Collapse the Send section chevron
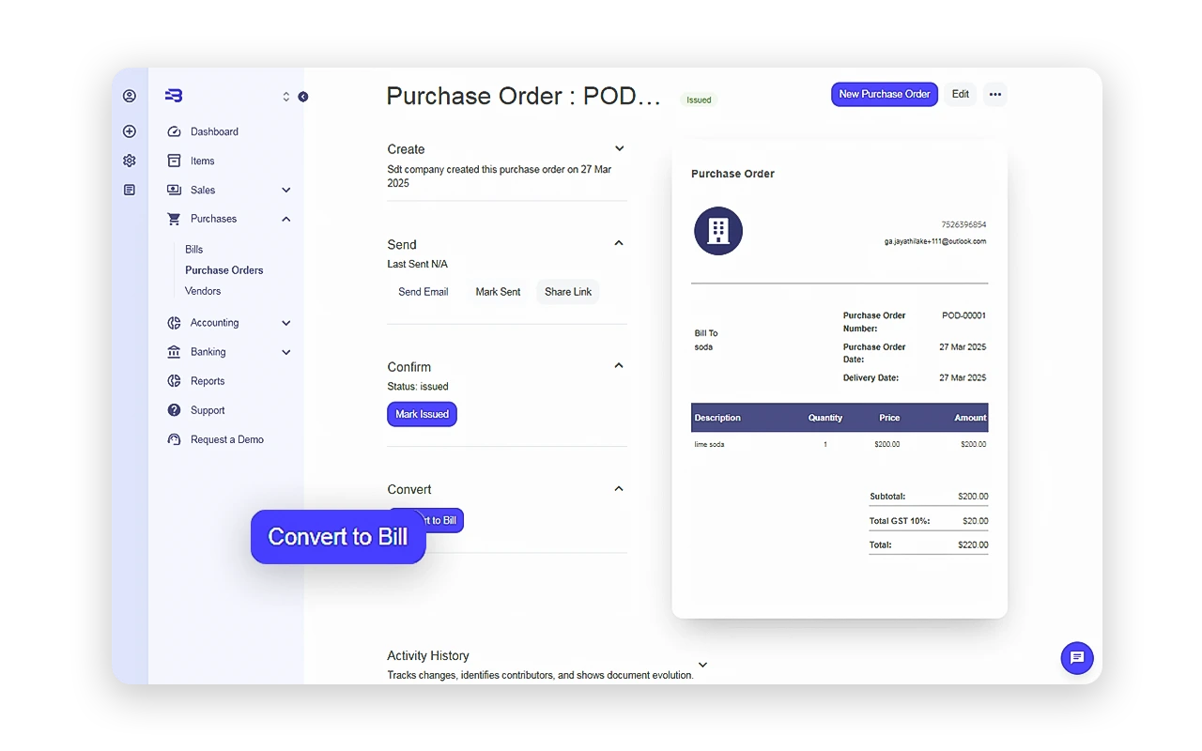This screenshot has height=751, width=1202. 619,243
